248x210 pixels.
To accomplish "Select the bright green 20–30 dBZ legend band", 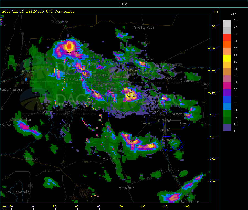I will 227,113.
